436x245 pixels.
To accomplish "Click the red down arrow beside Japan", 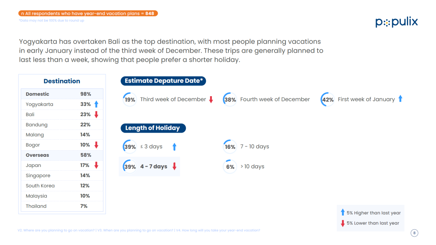I will click(96, 166).
